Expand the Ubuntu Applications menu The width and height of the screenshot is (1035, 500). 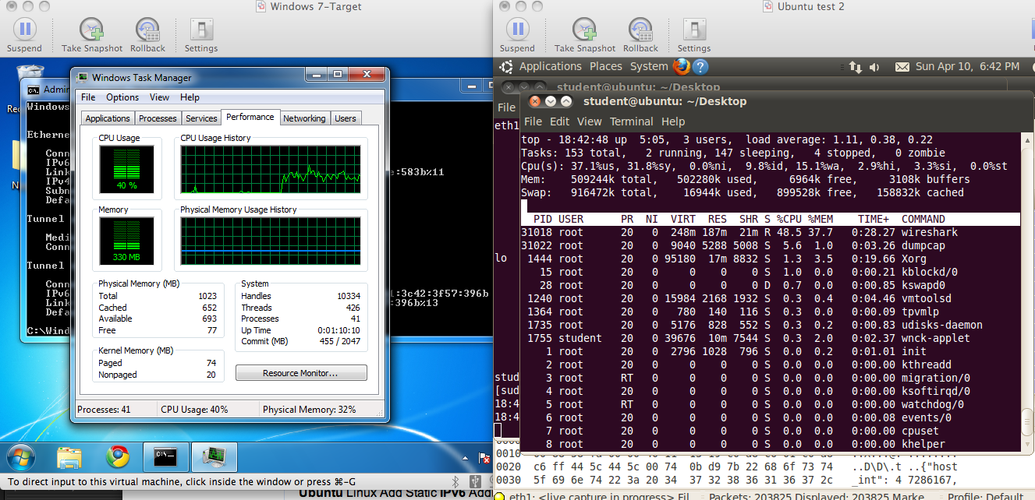pyautogui.click(x=550, y=67)
